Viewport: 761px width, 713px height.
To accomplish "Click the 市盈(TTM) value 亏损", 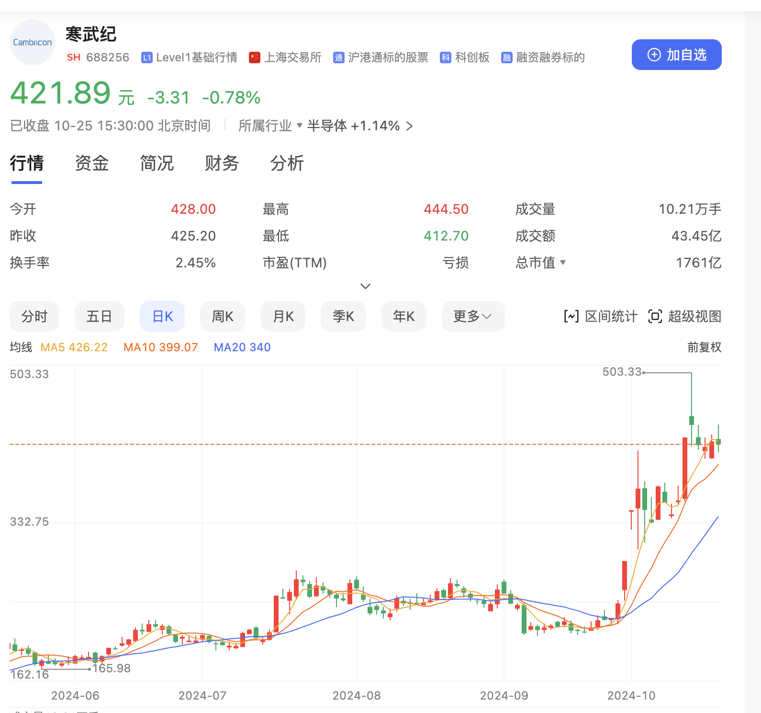I will coord(456,263).
